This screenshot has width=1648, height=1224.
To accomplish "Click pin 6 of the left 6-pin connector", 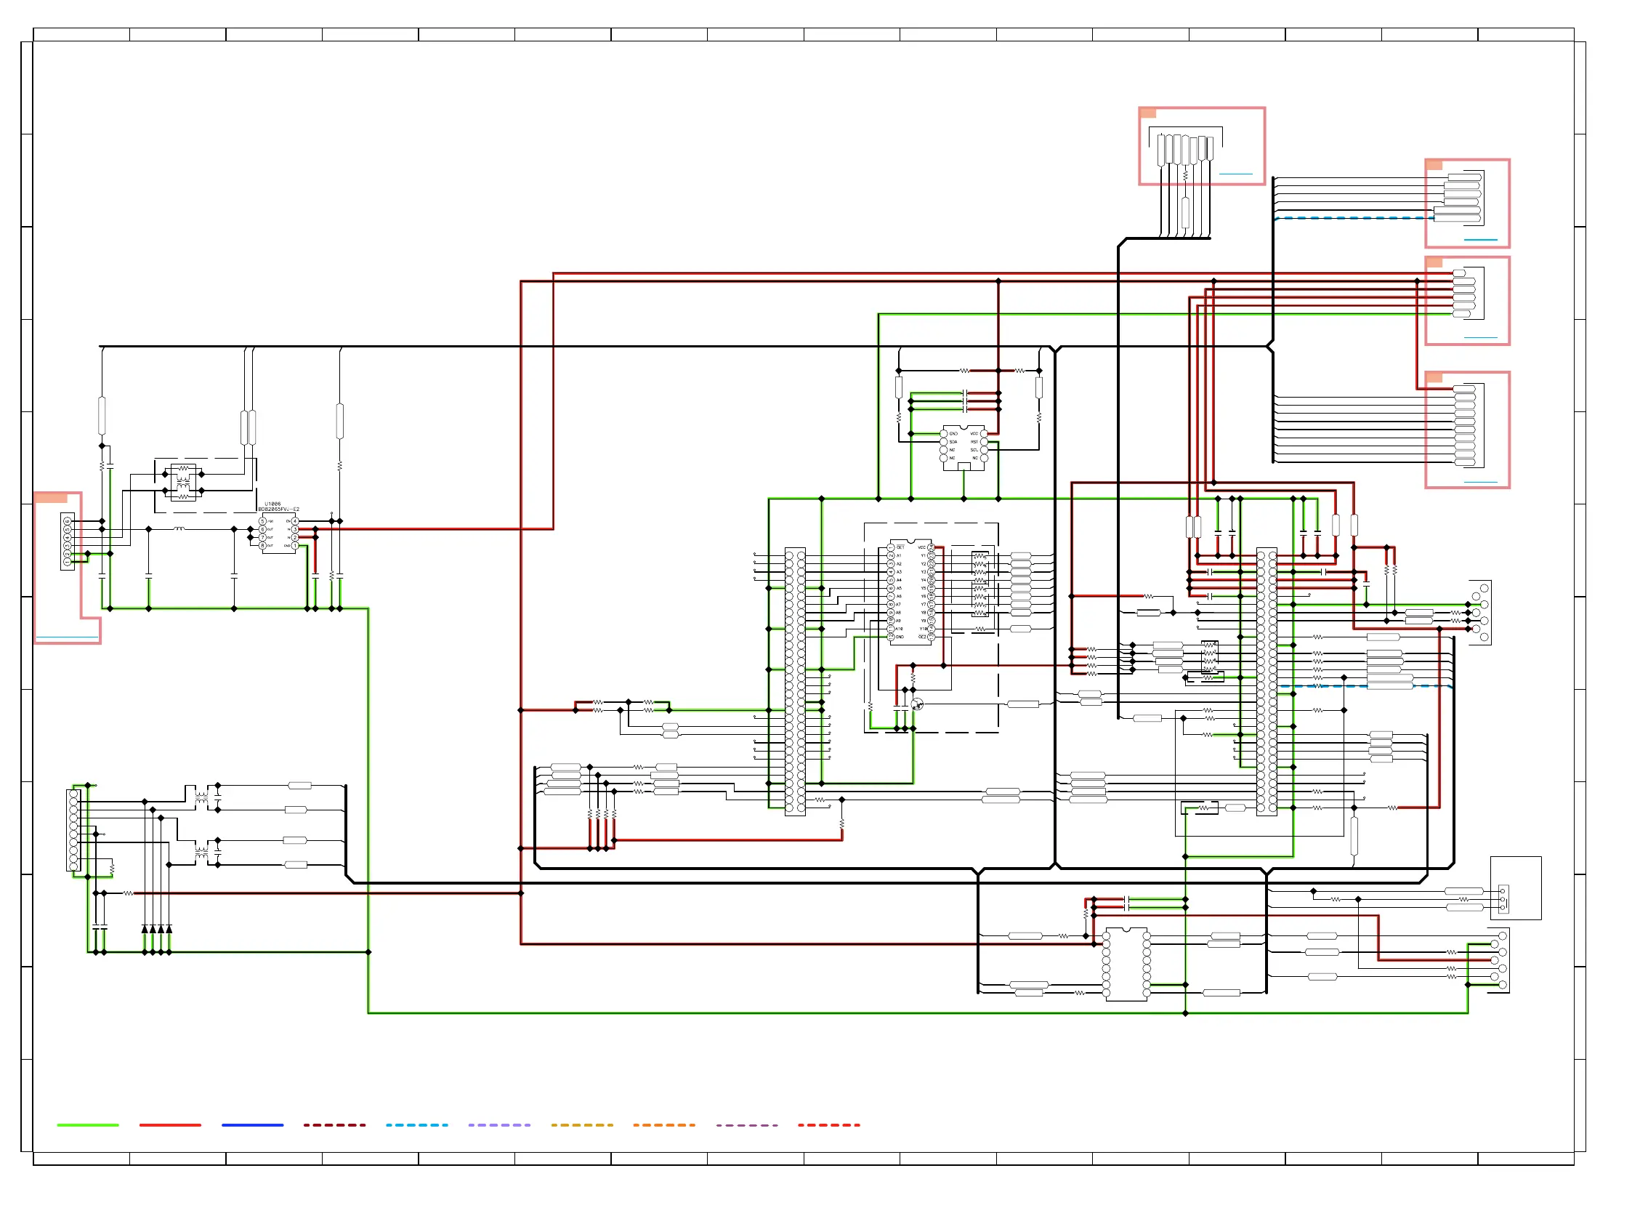I will (68, 521).
